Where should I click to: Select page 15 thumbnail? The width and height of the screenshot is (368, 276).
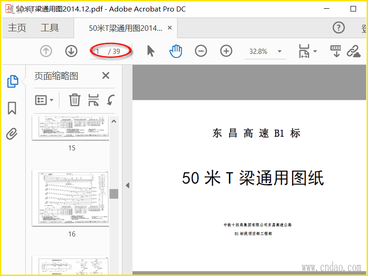pyautogui.click(x=70, y=128)
